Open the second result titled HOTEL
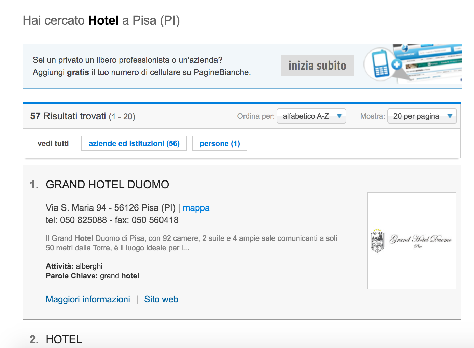474x348 pixels. tap(64, 339)
